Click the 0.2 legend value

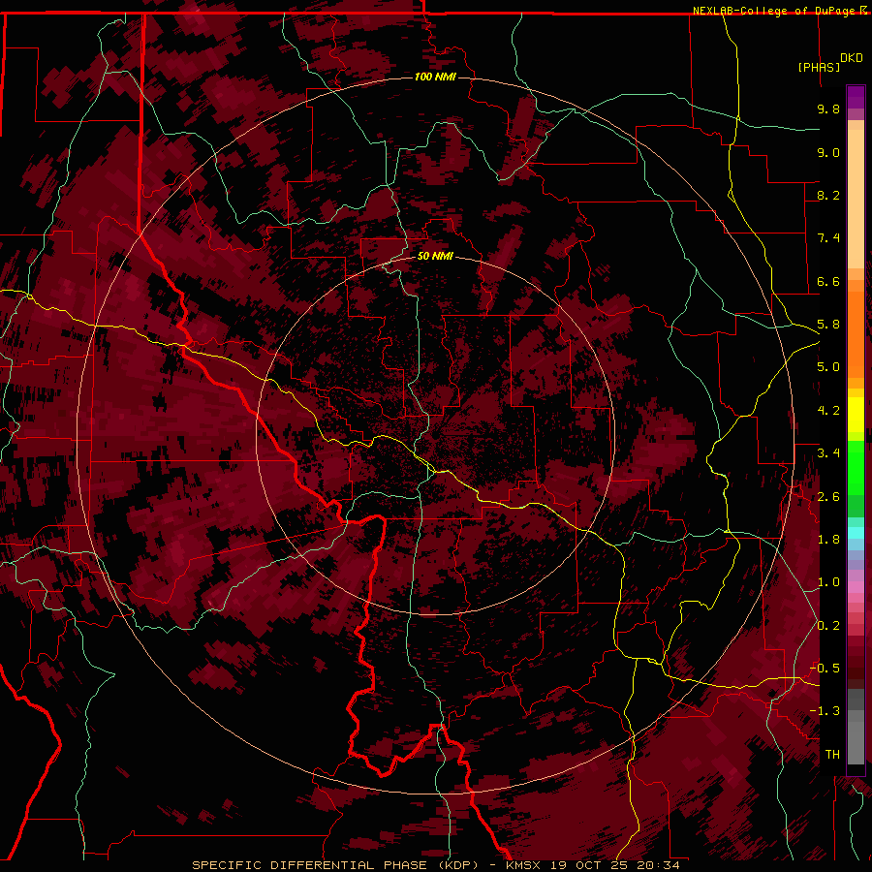(828, 626)
